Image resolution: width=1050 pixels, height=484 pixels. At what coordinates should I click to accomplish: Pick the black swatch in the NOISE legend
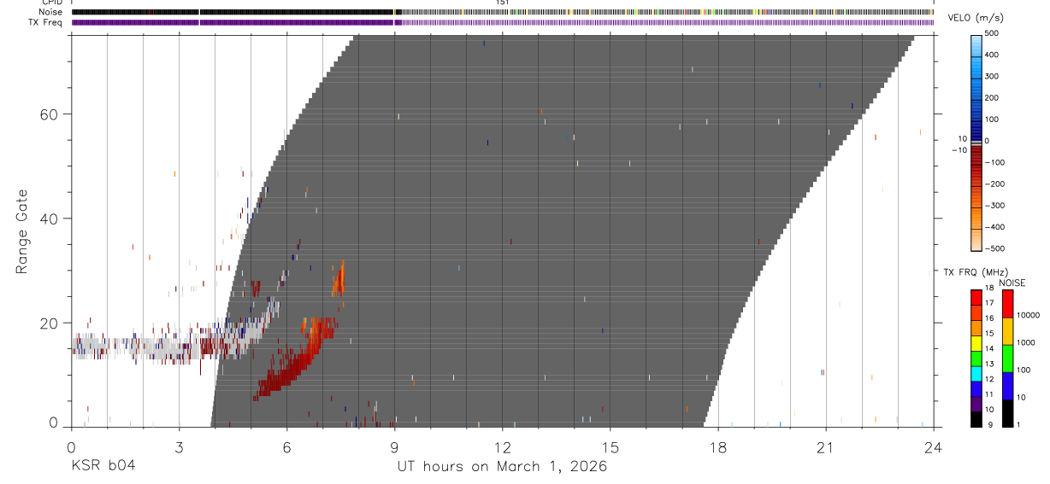(x=1007, y=411)
